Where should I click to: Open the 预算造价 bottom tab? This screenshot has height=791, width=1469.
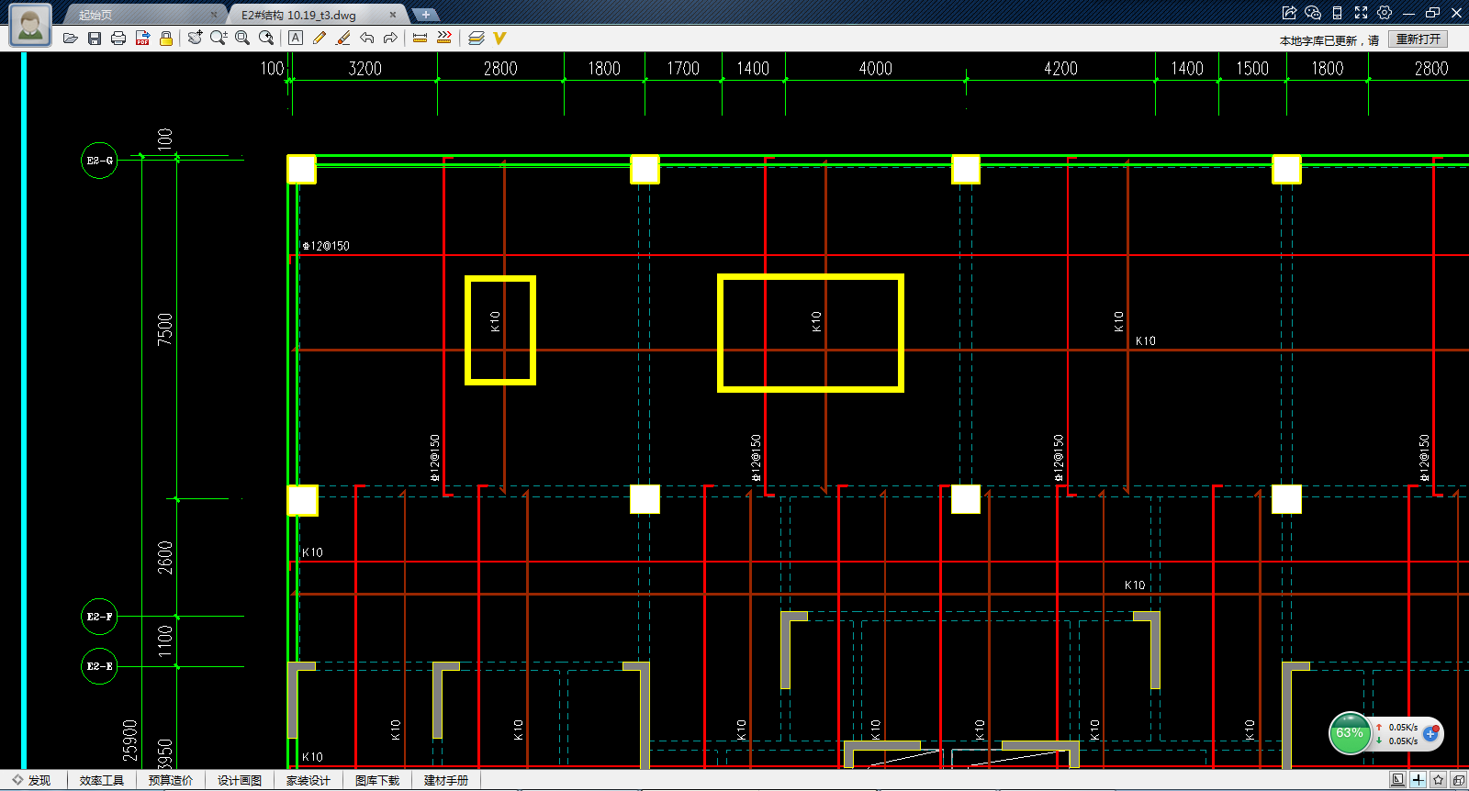[x=171, y=780]
